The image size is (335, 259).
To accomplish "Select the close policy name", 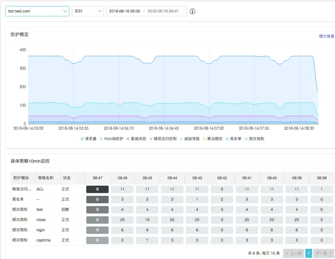I will point(41,220).
